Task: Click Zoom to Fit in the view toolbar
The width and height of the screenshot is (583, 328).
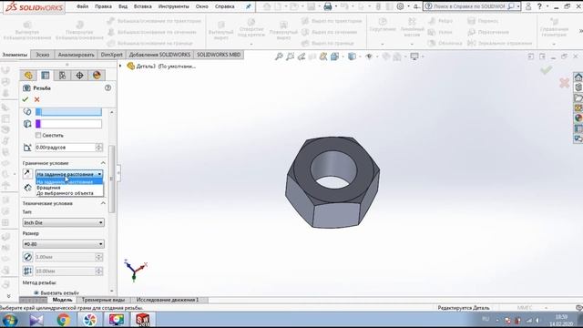Action: [x=279, y=56]
